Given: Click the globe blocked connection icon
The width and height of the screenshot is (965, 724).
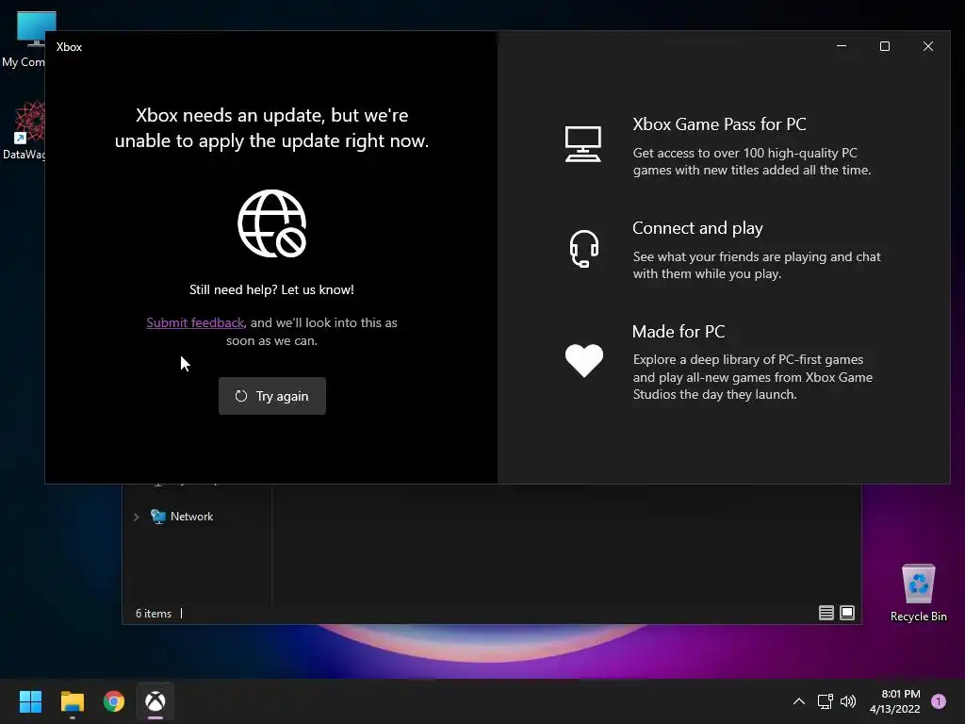Looking at the screenshot, I should 272,222.
